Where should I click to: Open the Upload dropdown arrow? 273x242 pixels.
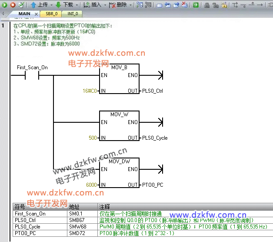[51, 5]
